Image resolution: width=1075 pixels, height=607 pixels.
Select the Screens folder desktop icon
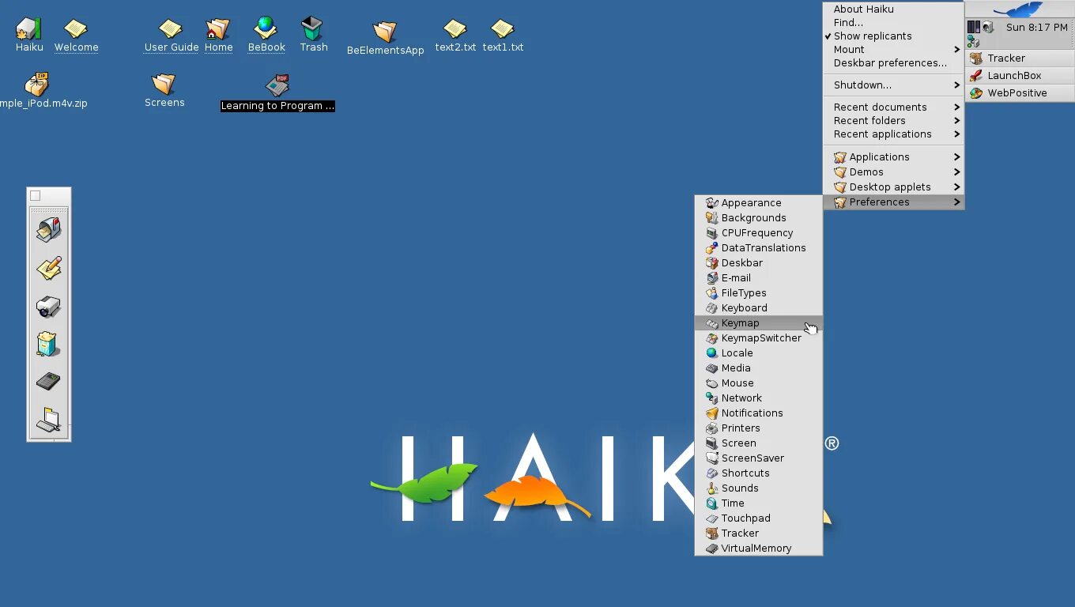pyautogui.click(x=164, y=84)
